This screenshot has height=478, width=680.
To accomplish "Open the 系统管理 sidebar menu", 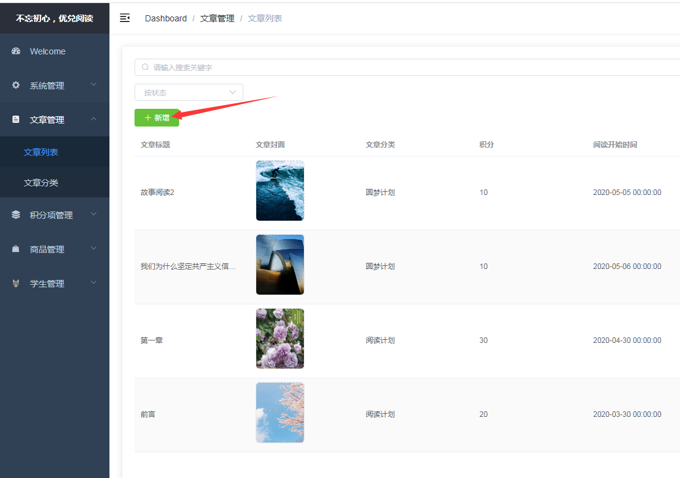I will pyautogui.click(x=54, y=86).
